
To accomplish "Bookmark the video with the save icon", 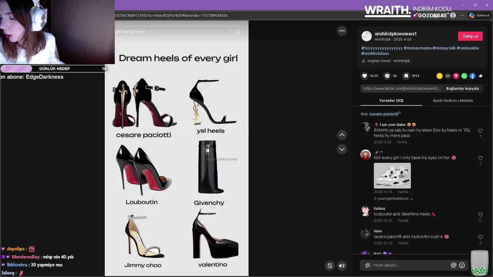I will pos(406,76).
